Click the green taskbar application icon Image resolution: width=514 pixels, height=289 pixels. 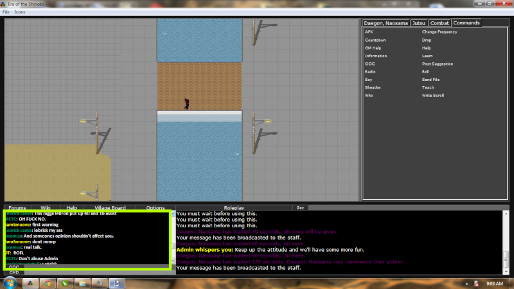[65, 283]
